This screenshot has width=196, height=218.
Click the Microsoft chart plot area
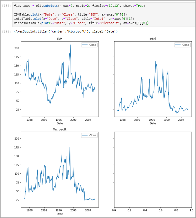(x=60, y=170)
